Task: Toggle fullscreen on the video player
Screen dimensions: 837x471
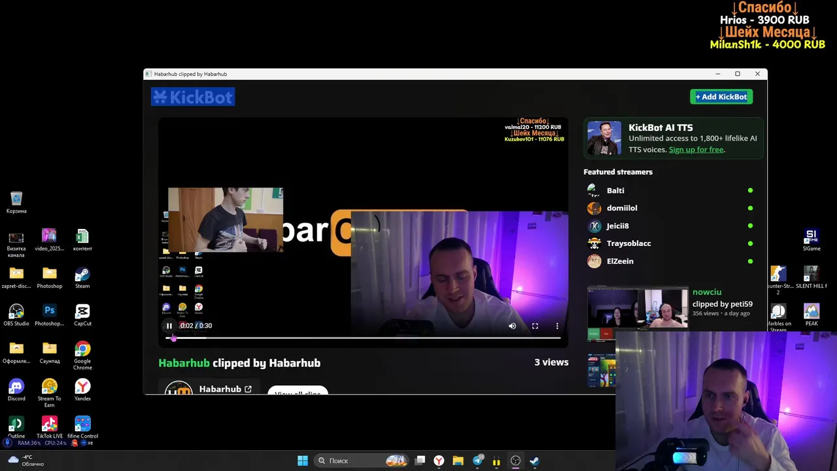Action: [x=535, y=326]
